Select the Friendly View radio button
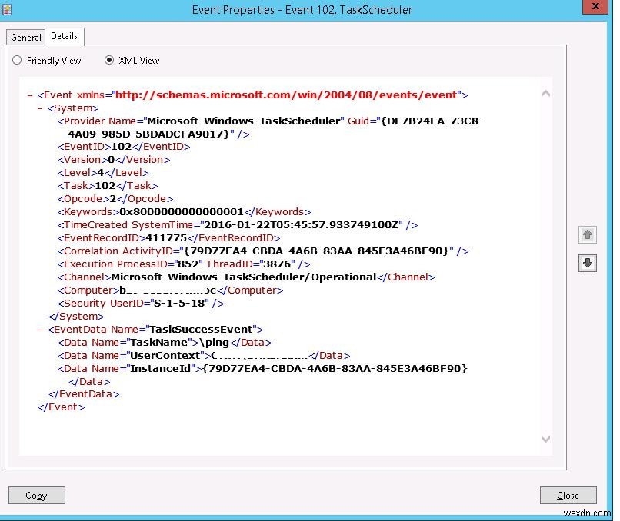This screenshot has height=521, width=620. coord(17,61)
